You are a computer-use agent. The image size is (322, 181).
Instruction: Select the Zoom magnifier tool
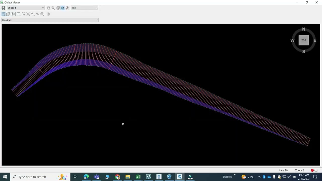[53, 8]
